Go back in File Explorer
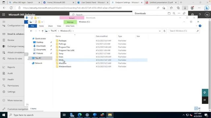This screenshot has height=118, width=211. pos(31,31)
